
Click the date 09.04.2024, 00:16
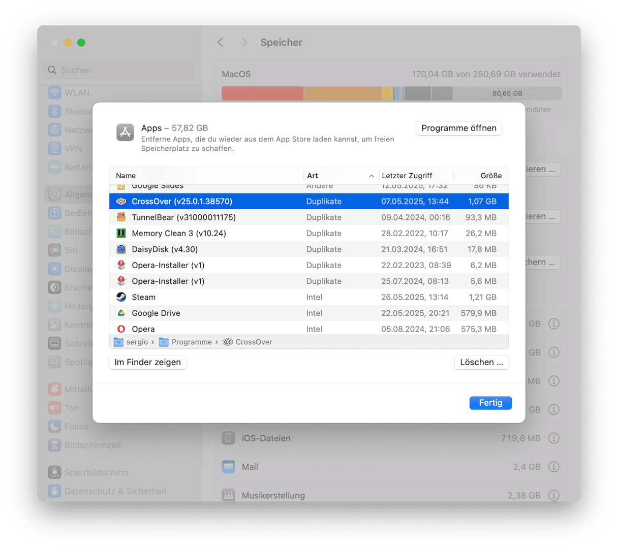tap(416, 217)
